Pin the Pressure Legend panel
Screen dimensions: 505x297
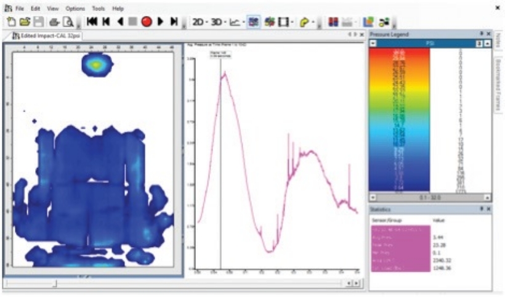(481, 34)
